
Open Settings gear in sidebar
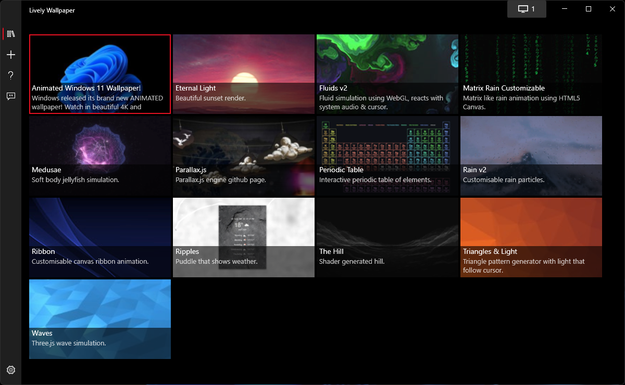(11, 370)
